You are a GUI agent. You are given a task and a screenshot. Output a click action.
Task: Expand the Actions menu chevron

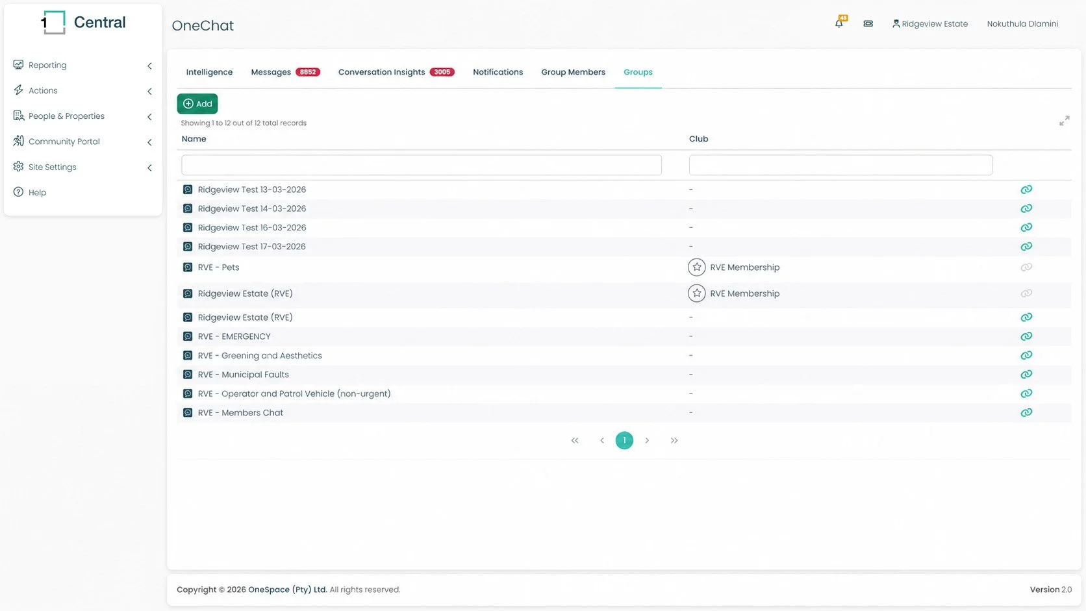(x=149, y=91)
